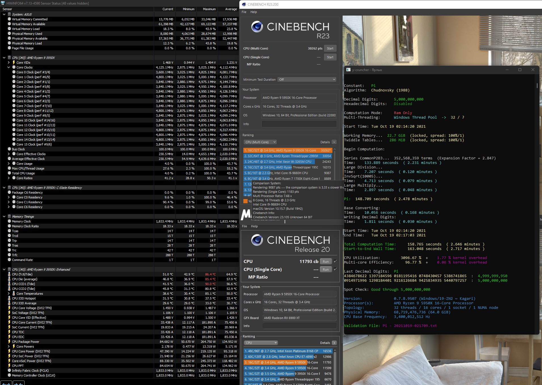Image resolution: width=542 pixels, height=385 pixels.
Task: Select the Intel Xeon Platinum 8168 ranking entry in R20
Action: coord(288,351)
